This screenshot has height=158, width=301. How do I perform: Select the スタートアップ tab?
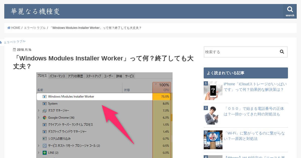(94, 76)
